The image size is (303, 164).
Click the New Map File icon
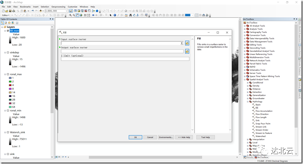click(3, 11)
